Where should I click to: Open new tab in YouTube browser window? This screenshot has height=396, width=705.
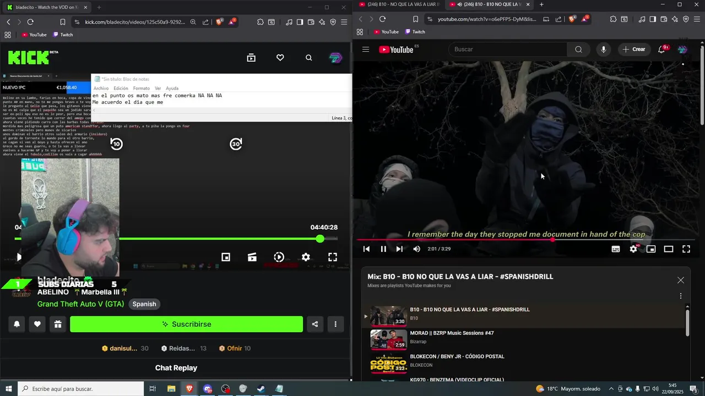coord(541,4)
